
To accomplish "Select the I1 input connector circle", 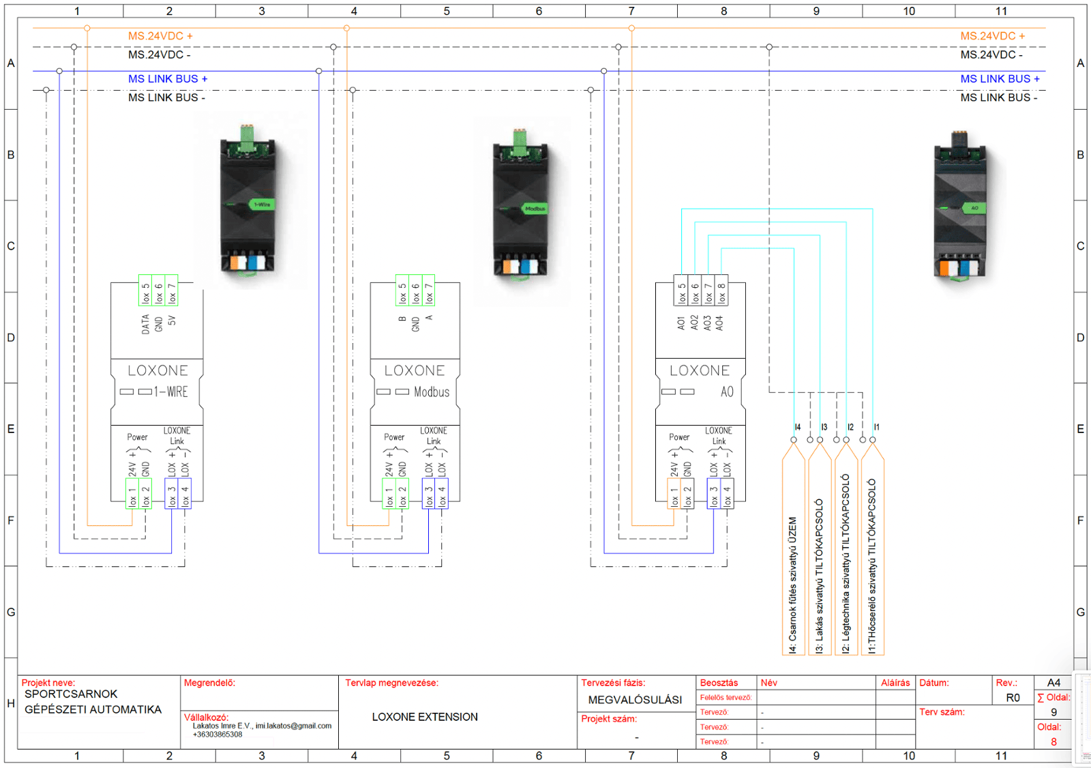I will pos(873,440).
